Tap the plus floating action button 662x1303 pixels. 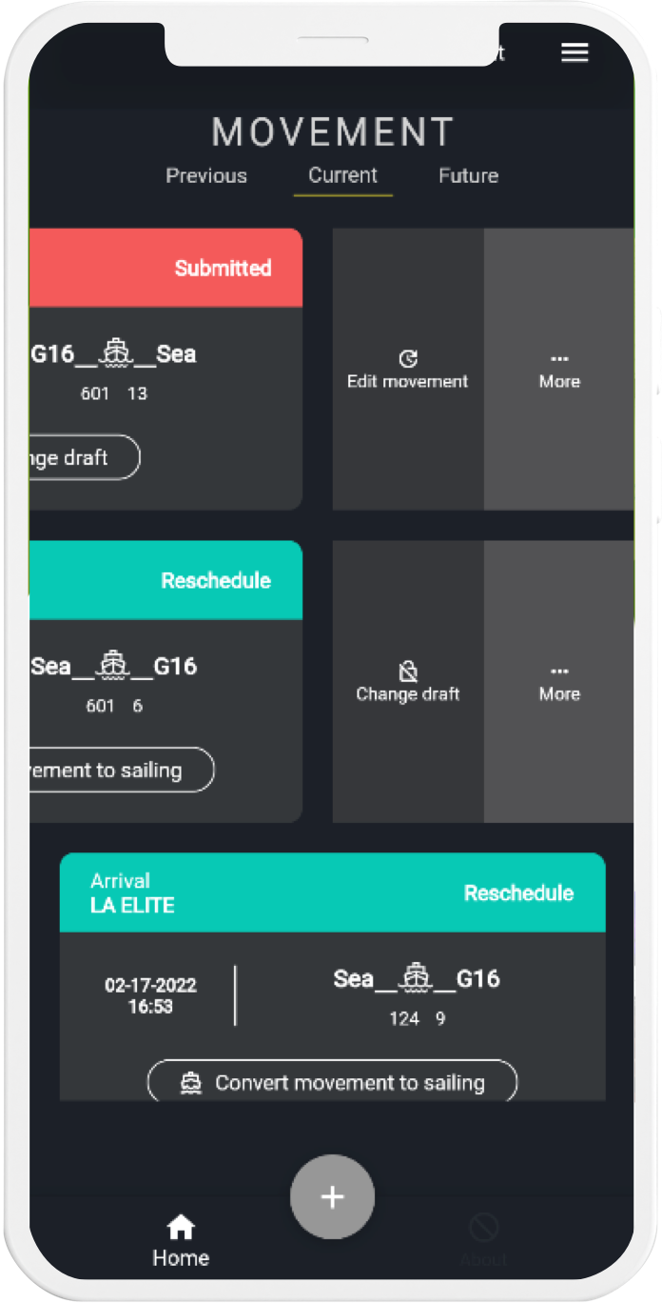pyautogui.click(x=332, y=1196)
